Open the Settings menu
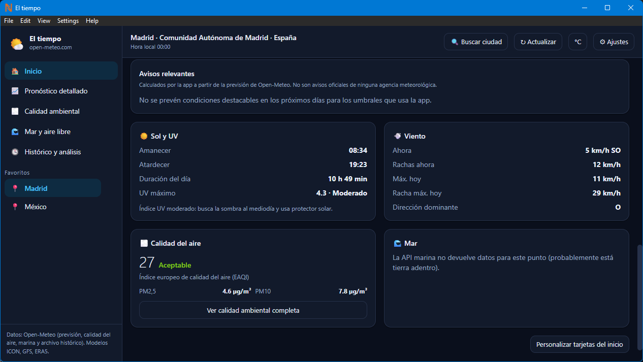Viewport: 643px width, 362px height. pyautogui.click(x=68, y=21)
